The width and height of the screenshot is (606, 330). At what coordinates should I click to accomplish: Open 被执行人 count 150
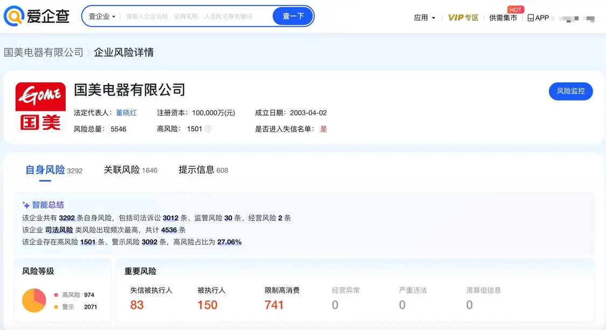pyautogui.click(x=207, y=305)
